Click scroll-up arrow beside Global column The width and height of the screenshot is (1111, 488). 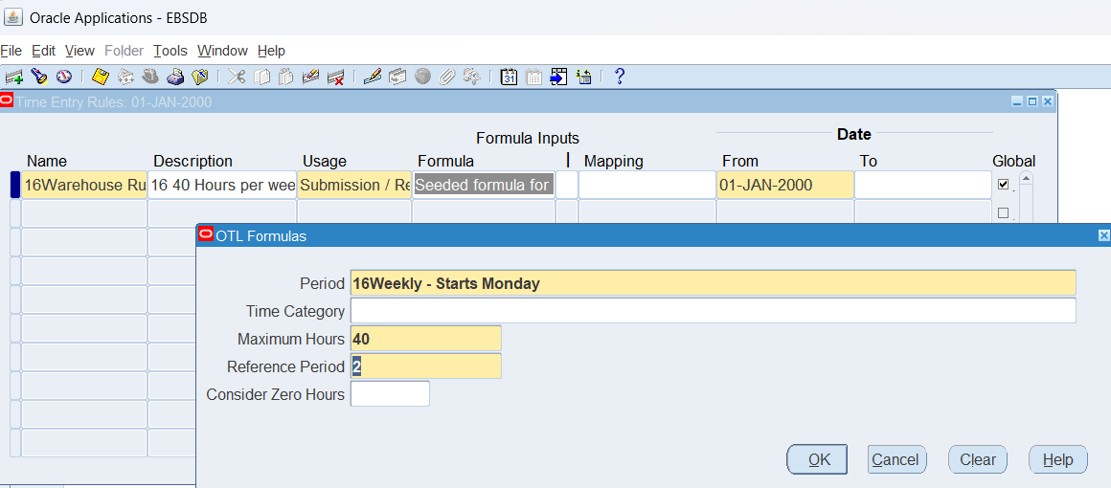1026,179
